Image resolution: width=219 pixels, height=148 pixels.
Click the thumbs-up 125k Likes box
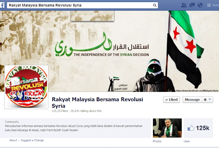(198, 128)
